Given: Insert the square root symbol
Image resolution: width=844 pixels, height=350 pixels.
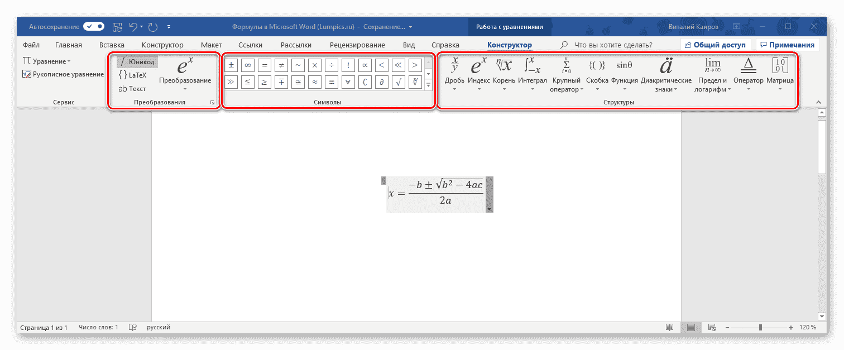Looking at the screenshot, I should point(399,83).
